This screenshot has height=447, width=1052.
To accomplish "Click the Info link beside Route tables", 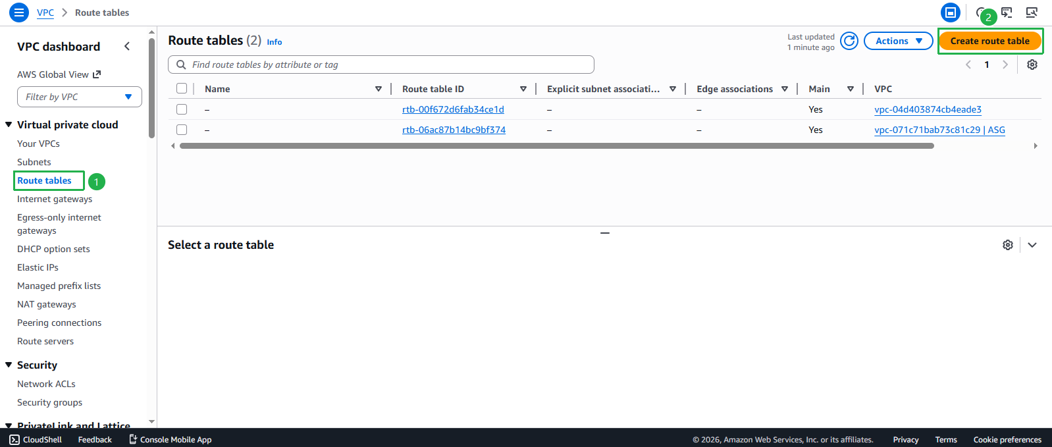I will coord(275,42).
